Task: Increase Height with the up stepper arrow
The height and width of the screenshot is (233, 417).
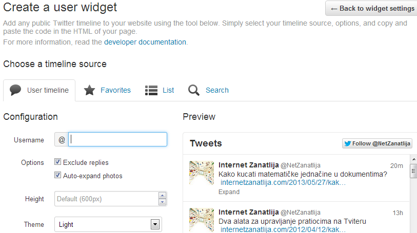Action: 162,196
